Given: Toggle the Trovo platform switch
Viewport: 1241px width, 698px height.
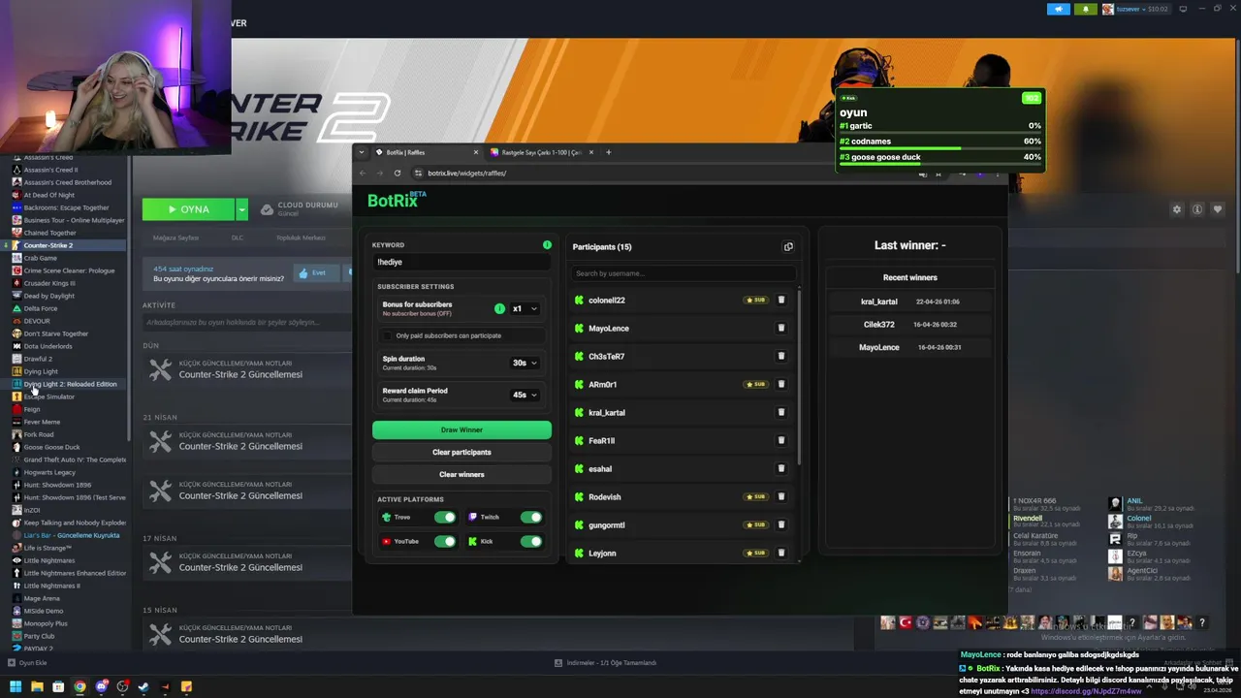Looking at the screenshot, I should (445, 517).
